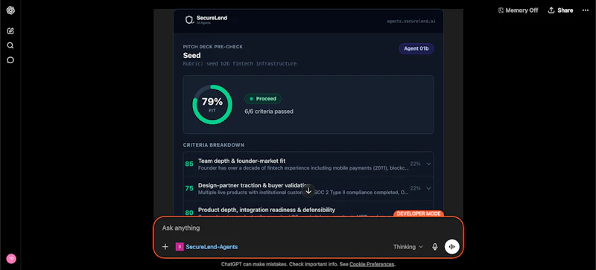Click the agents.securelend.ai address text
The height and width of the screenshot is (270, 596).
tap(411, 22)
